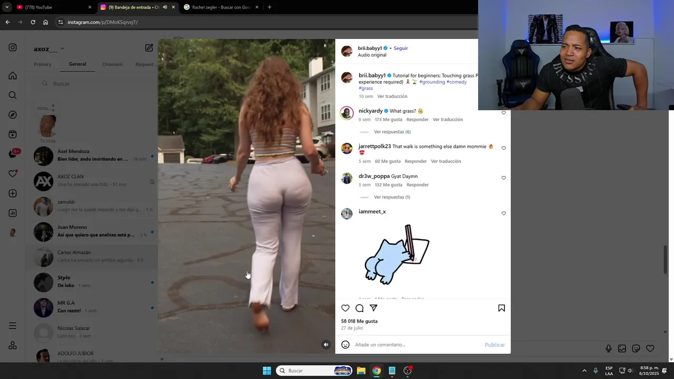674x379 pixels.
Task: Go back with the browser back arrow
Action: pos(7,22)
